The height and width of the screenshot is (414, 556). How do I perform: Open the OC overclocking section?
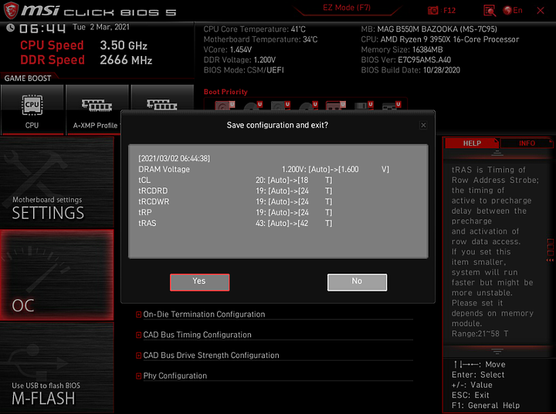coord(56,274)
